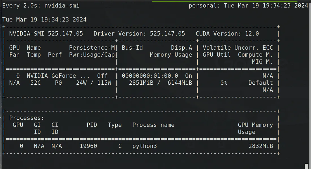Click the 'Memory-Usage' header

171,55
